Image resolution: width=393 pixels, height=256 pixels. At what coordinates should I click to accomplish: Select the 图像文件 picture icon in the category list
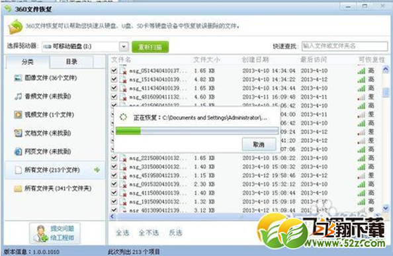(18, 78)
